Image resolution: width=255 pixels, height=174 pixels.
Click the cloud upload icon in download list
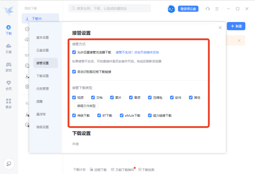(x=27, y=40)
